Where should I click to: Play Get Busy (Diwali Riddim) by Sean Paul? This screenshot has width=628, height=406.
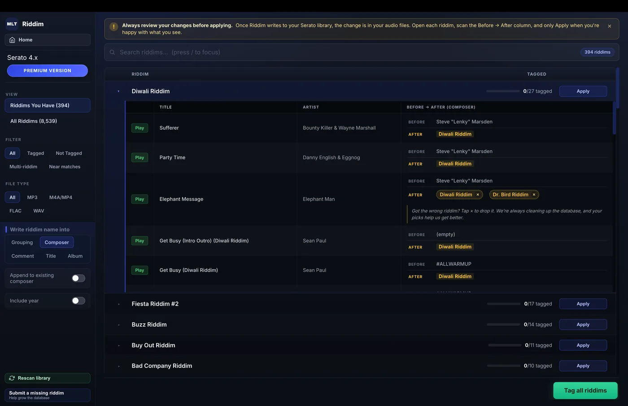140,270
